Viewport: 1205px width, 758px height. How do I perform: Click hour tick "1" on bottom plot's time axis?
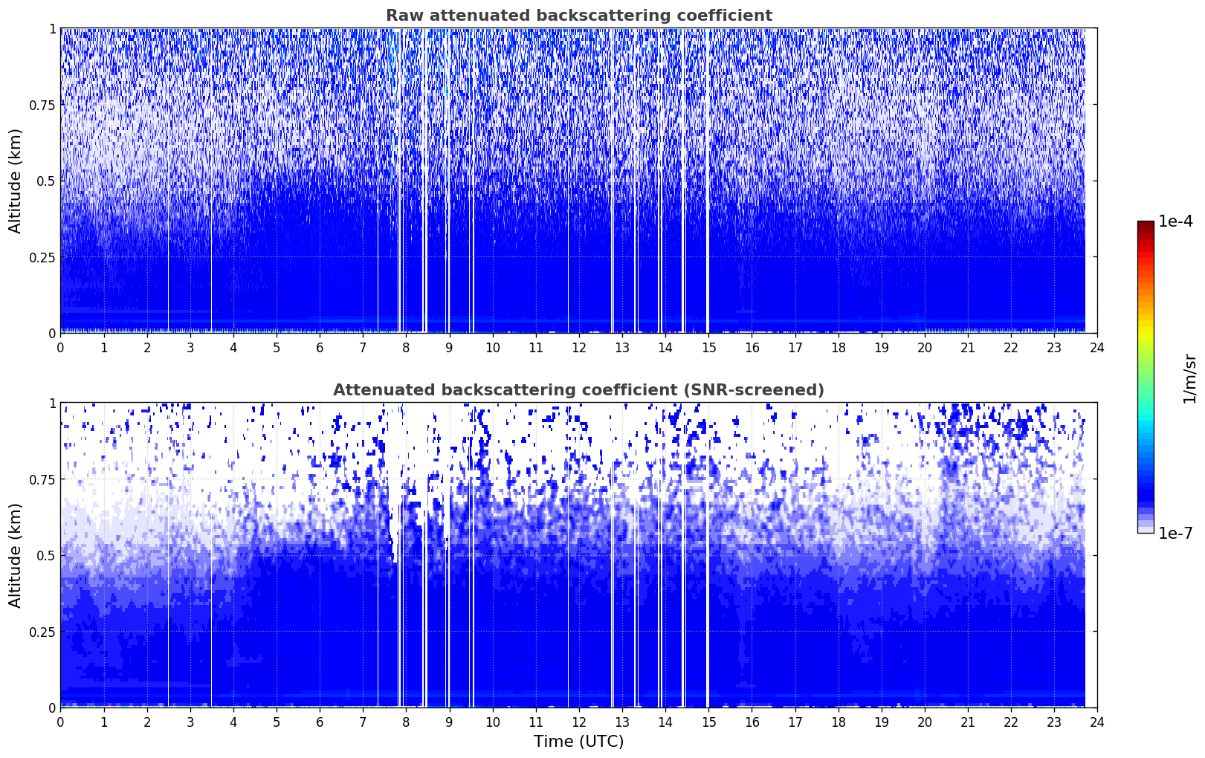coord(103,722)
